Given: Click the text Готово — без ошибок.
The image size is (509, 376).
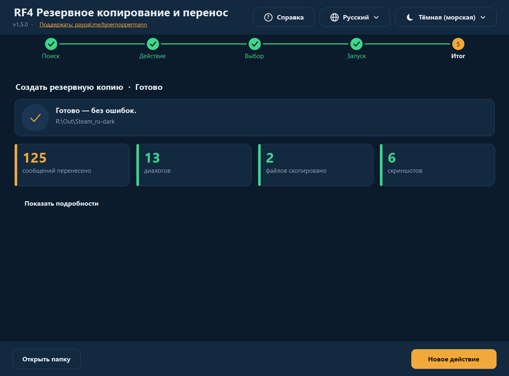Looking at the screenshot, I should pos(96,111).
